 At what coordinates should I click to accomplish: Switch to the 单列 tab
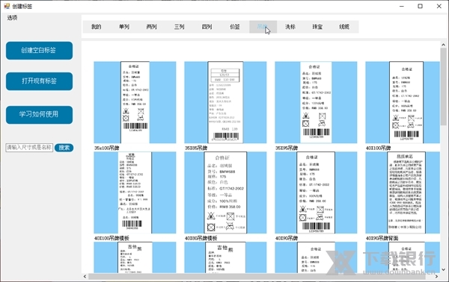(x=124, y=27)
